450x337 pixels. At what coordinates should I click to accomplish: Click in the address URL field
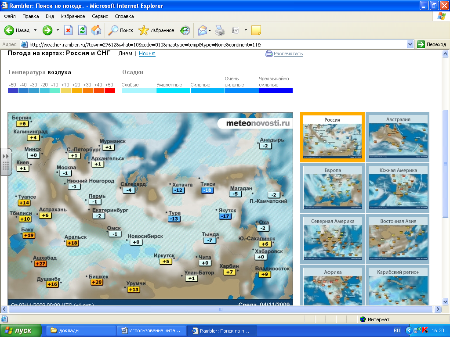click(x=217, y=44)
